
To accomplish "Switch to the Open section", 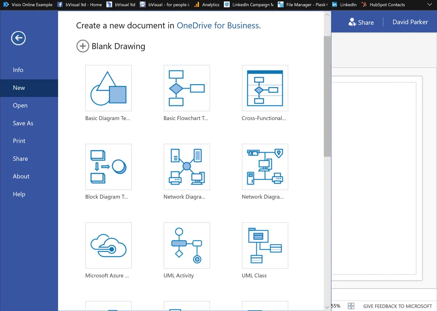I will pos(20,105).
